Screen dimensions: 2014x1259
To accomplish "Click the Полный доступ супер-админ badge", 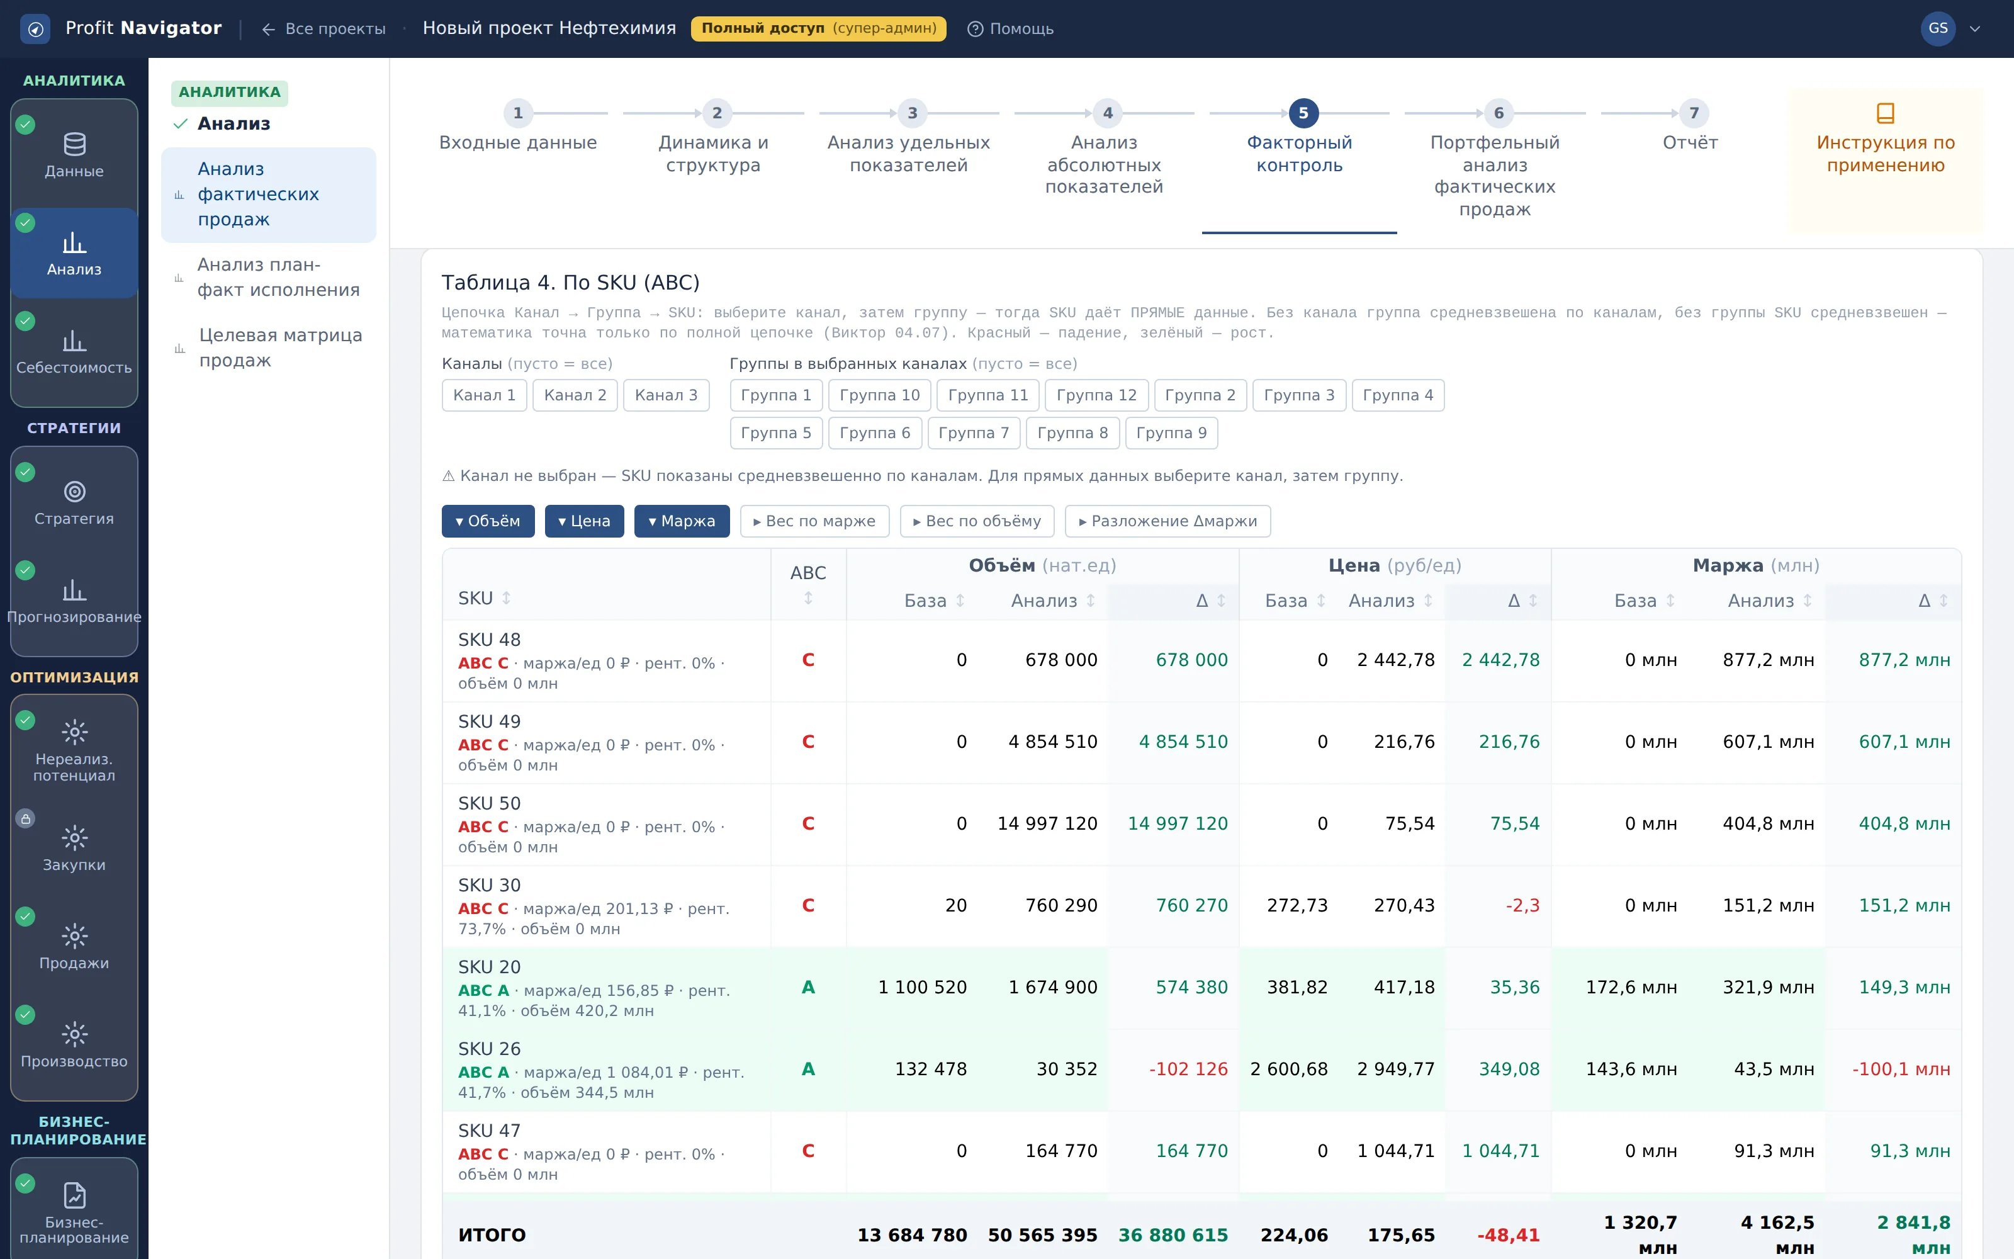I will (818, 28).
